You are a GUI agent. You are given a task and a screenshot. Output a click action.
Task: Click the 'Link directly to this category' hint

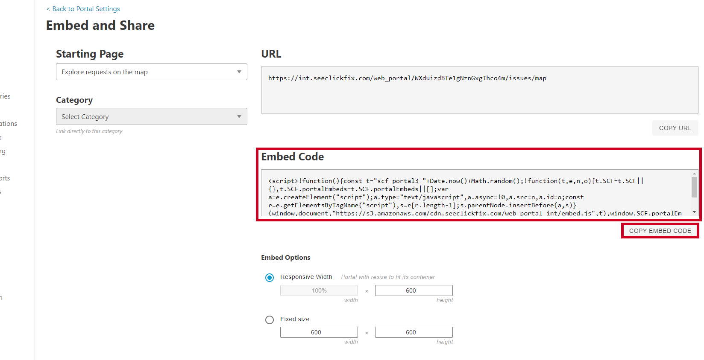pyautogui.click(x=89, y=131)
